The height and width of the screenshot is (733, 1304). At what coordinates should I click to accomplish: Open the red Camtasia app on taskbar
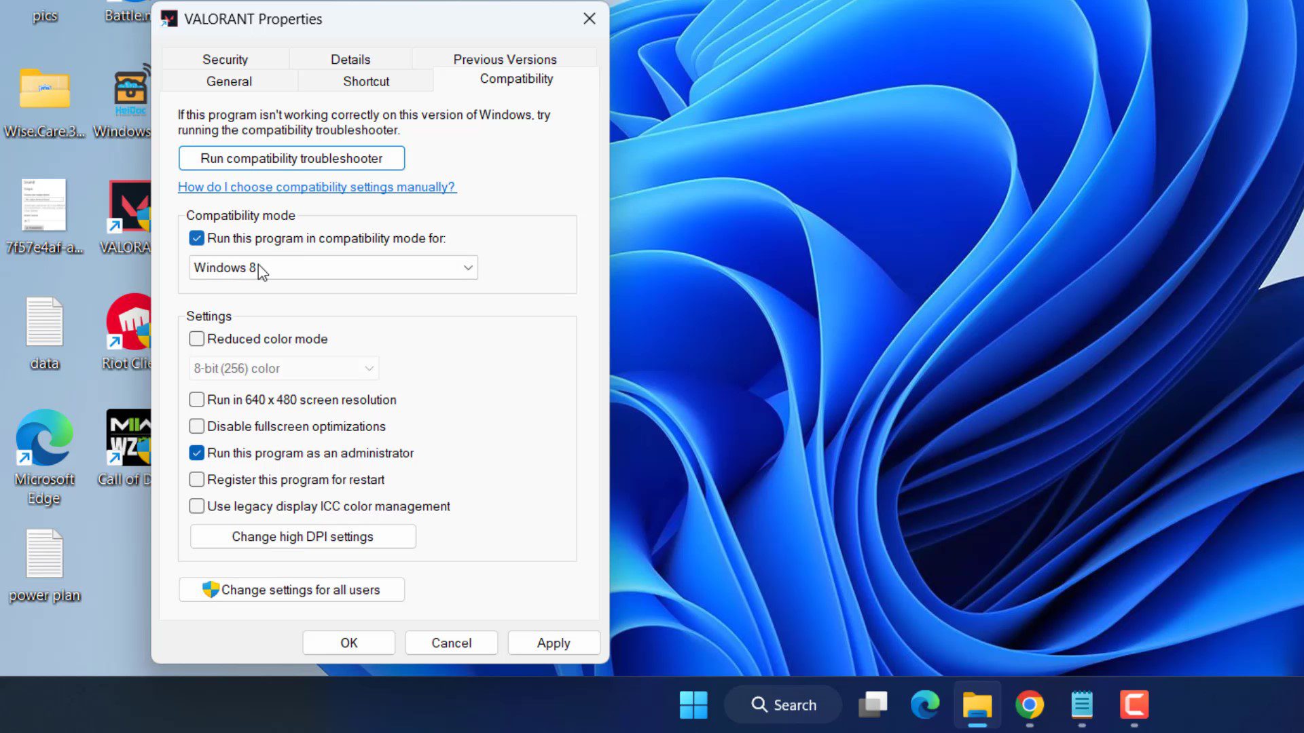tap(1134, 704)
